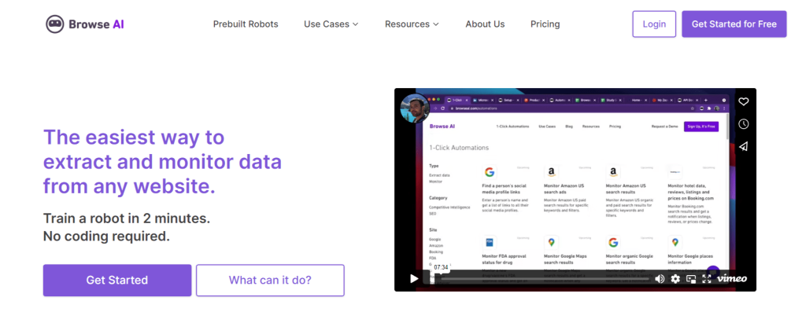
Task: Expand the Use Cases dropdown menu
Action: tap(331, 24)
